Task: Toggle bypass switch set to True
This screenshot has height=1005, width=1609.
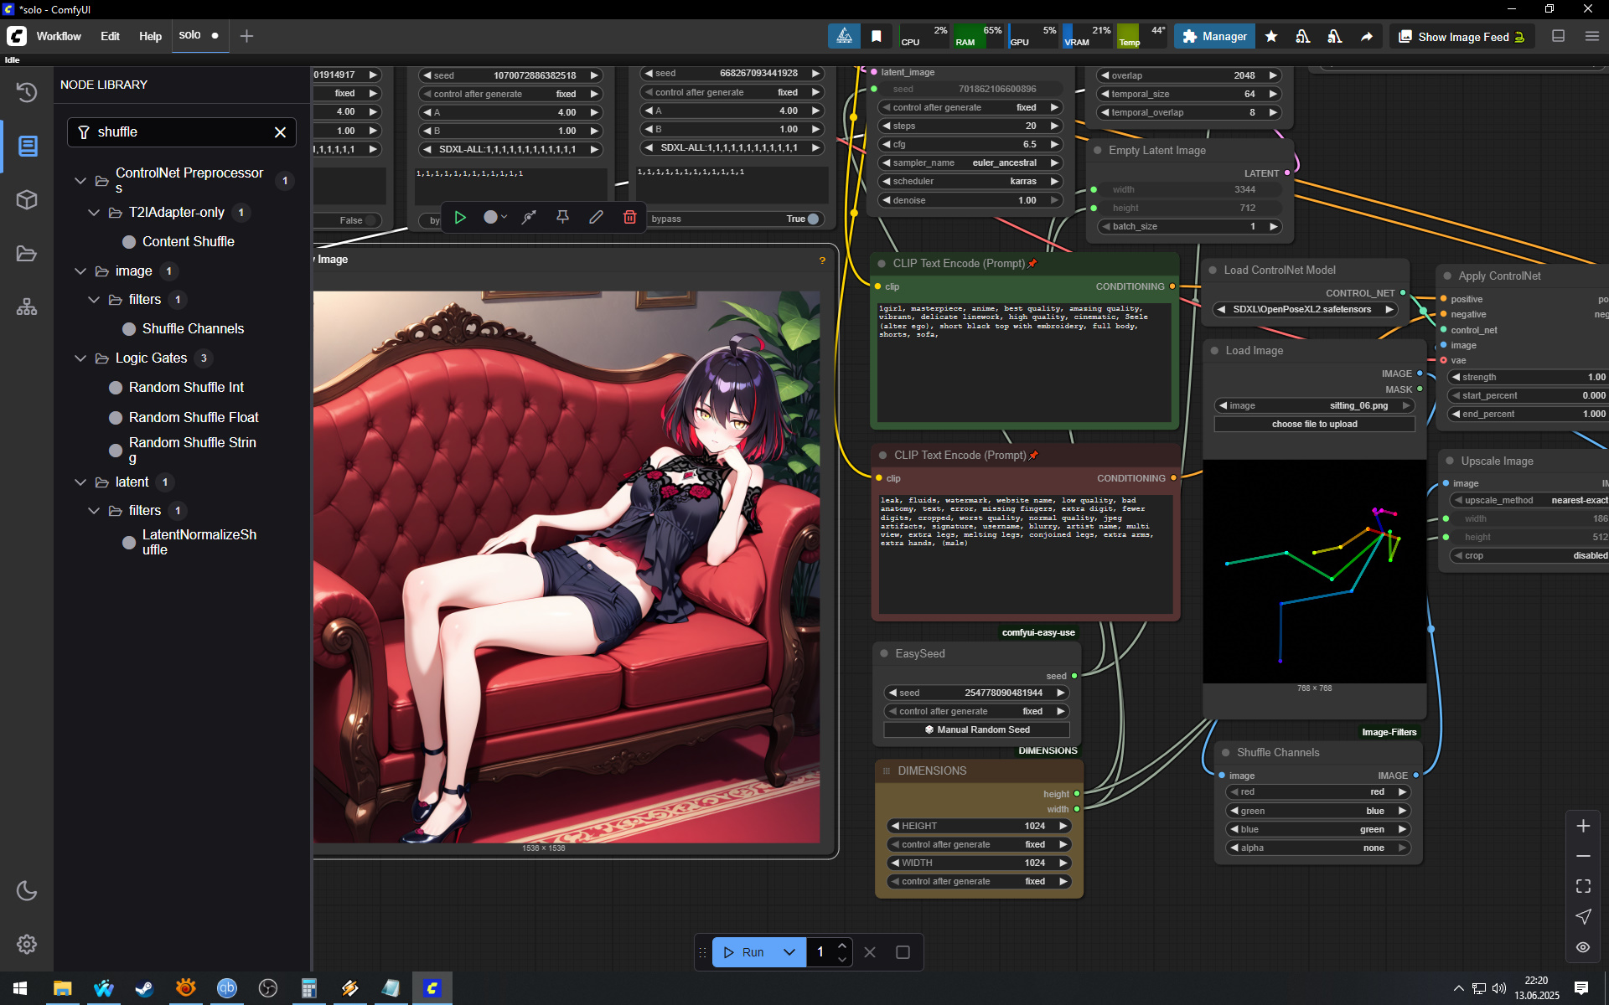Action: point(813,219)
